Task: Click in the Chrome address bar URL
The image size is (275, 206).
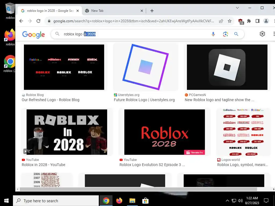Action: (x=133, y=21)
